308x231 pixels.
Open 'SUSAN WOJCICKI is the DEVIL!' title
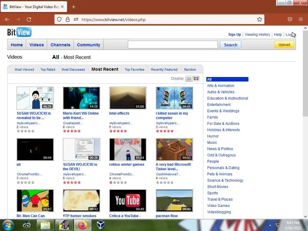[x=80, y=167]
